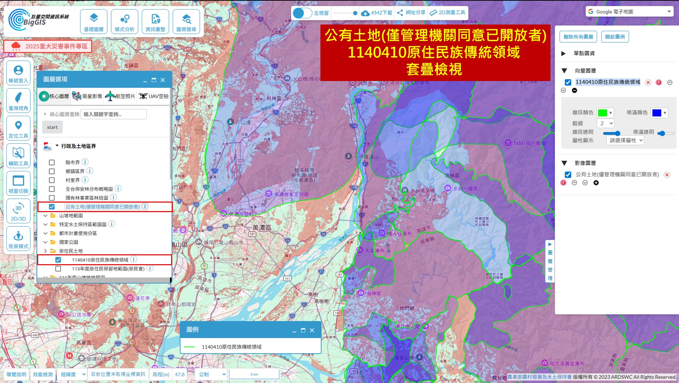
Task: Open the 請選擇屬性 attribute dropdown
Action: click(x=625, y=140)
